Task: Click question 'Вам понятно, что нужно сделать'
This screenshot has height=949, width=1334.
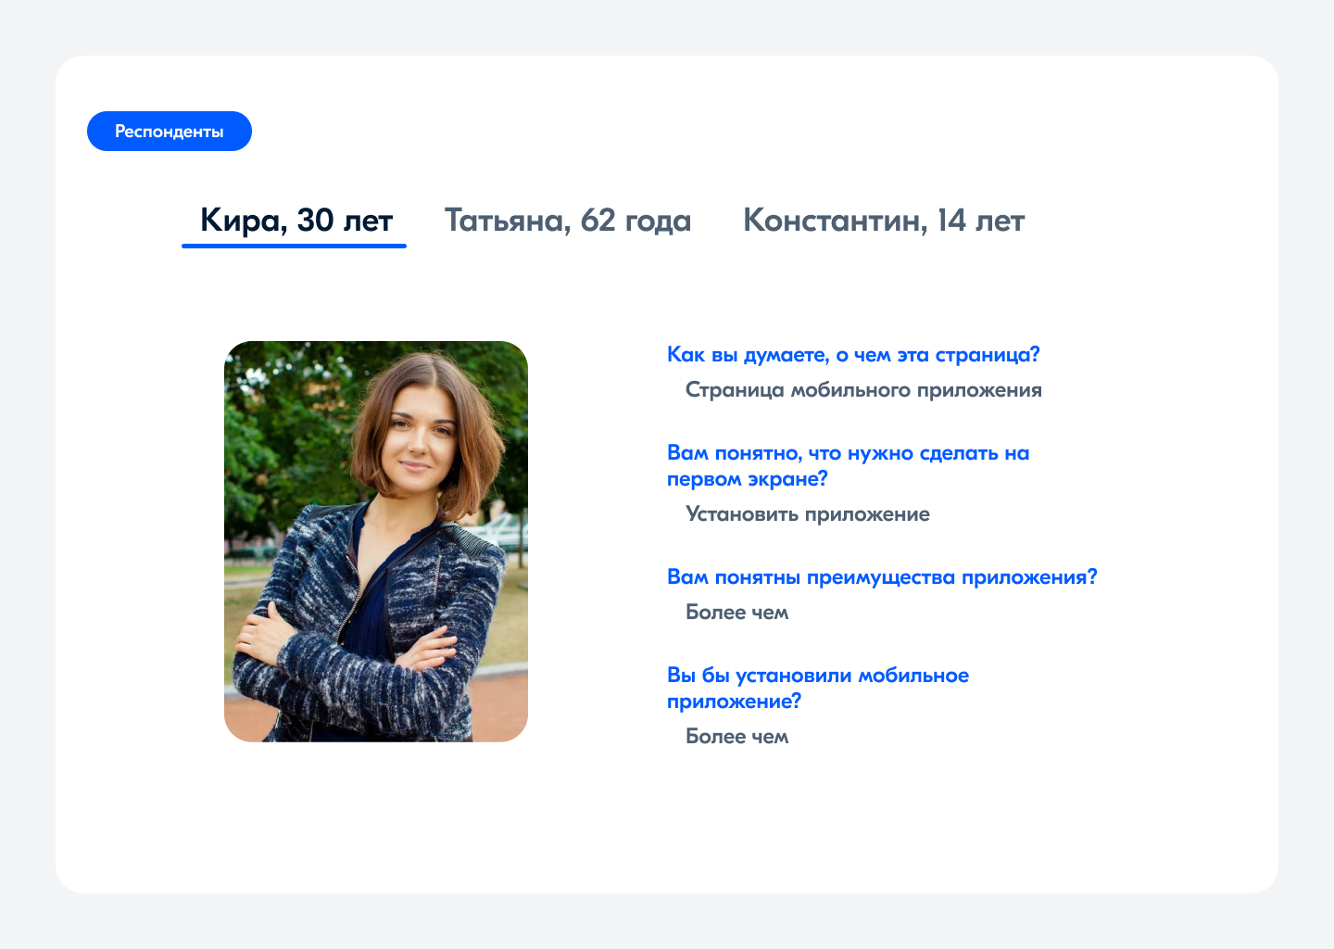Action: coord(848,453)
